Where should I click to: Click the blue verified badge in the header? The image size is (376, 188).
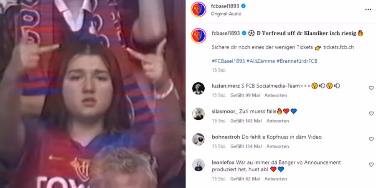(x=243, y=6)
